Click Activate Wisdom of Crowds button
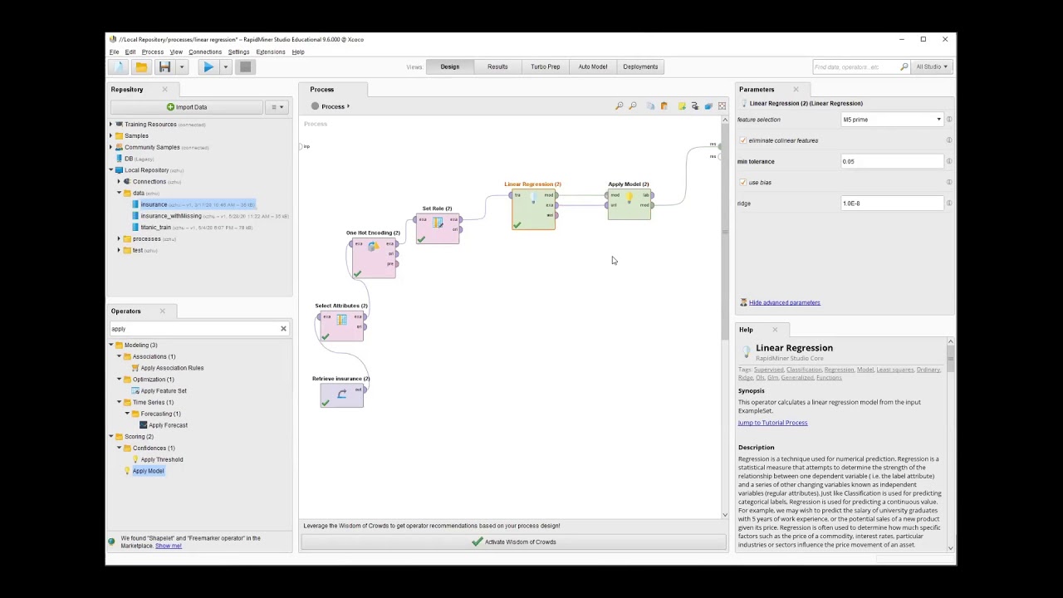 (x=513, y=542)
